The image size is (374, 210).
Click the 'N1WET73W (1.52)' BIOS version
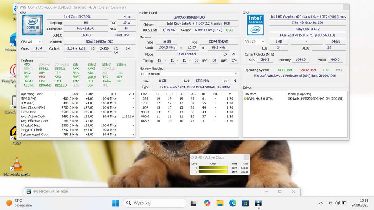208,30
